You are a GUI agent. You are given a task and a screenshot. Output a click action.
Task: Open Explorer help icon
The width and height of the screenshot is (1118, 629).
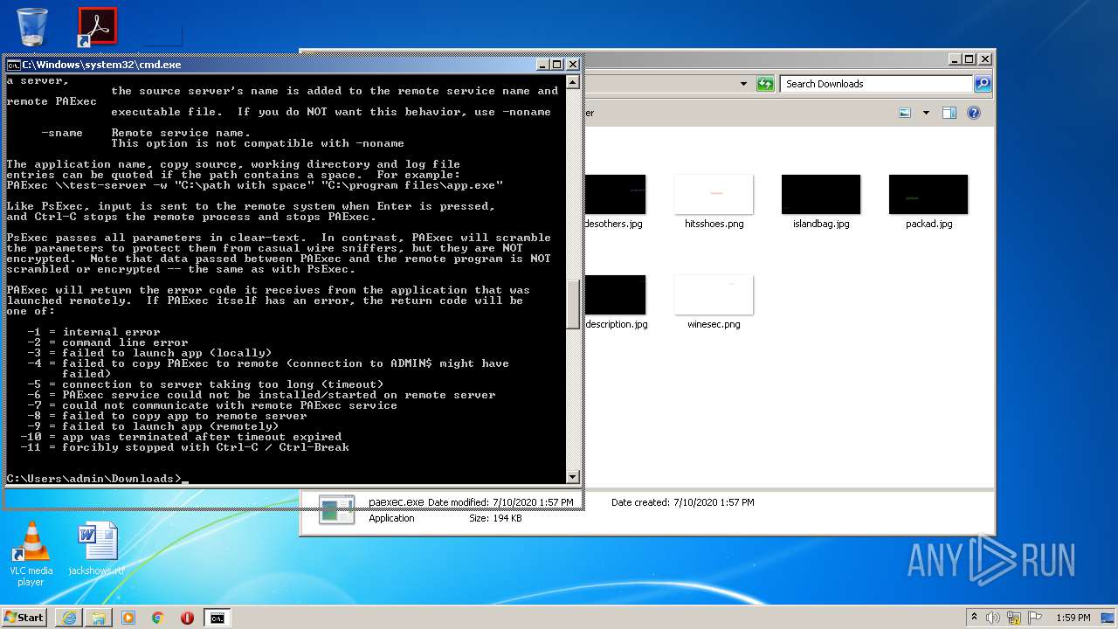[974, 113]
